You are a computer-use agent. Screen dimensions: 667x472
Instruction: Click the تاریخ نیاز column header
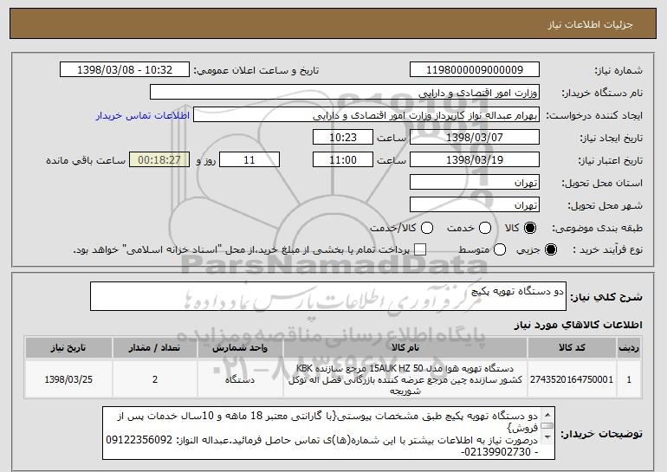[x=68, y=348]
